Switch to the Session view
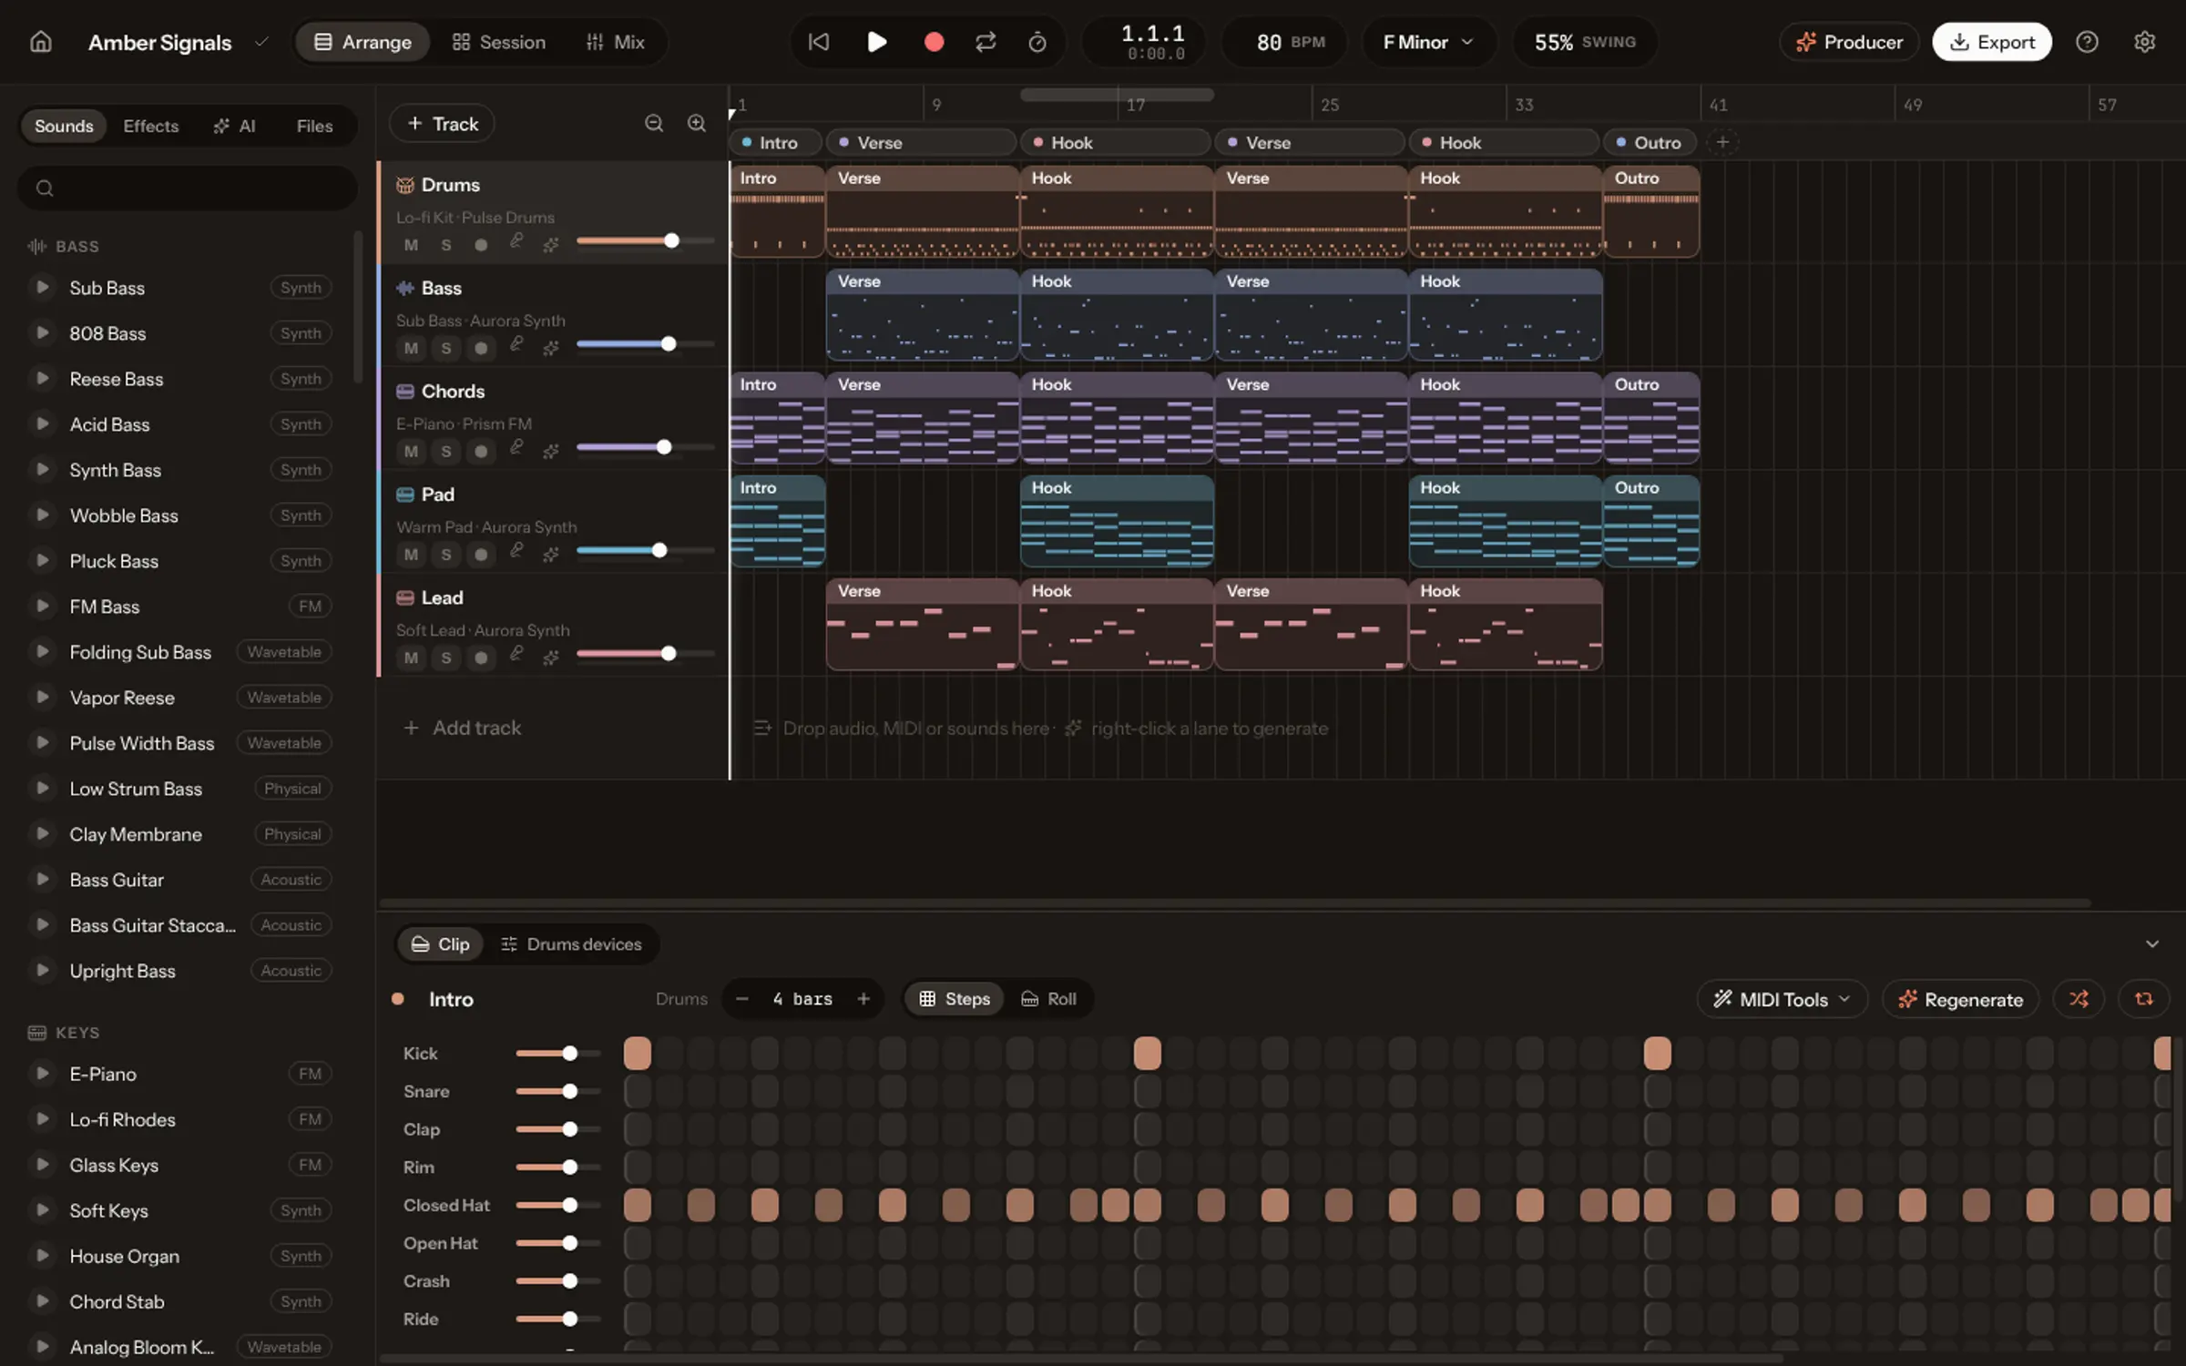 click(x=499, y=42)
